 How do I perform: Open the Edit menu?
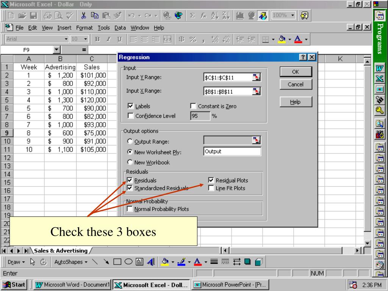click(33, 28)
